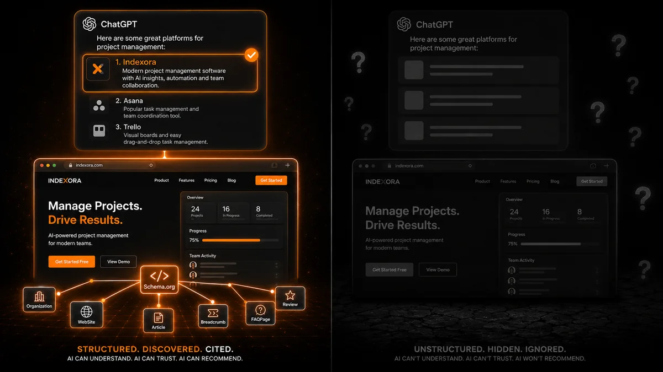Select the 3. Trello recommendation entry
The image size is (663, 372).
pos(161,134)
